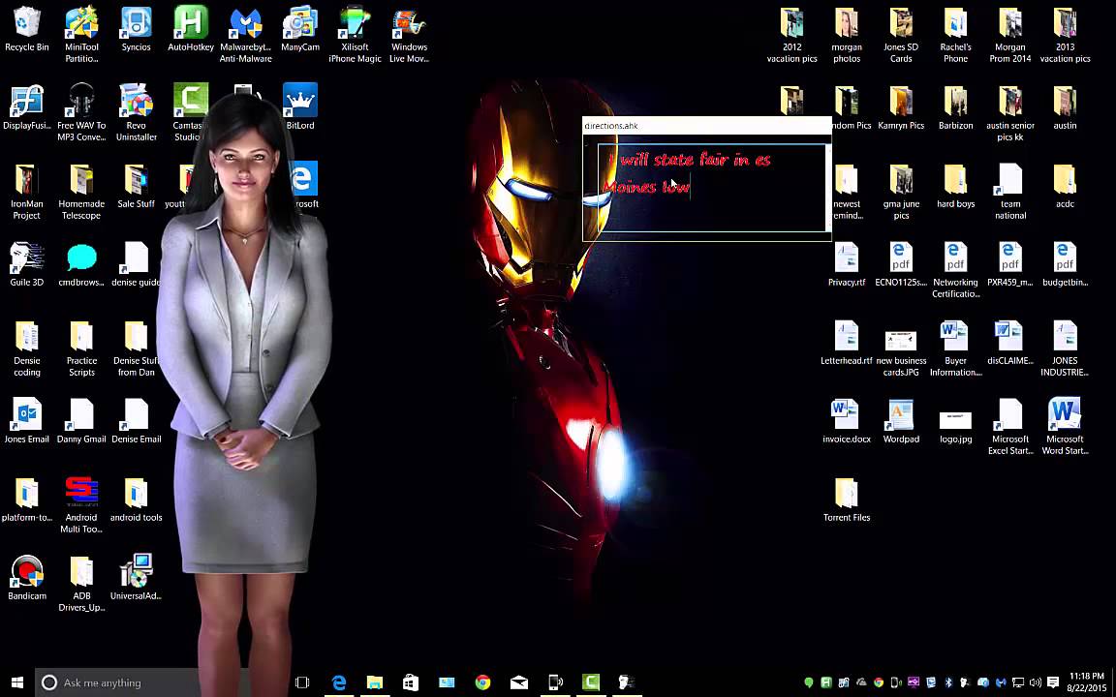This screenshot has height=697, width=1116.
Task: Select Xilisoft iPhone Magic shortcut
Action: pyautogui.click(x=355, y=34)
